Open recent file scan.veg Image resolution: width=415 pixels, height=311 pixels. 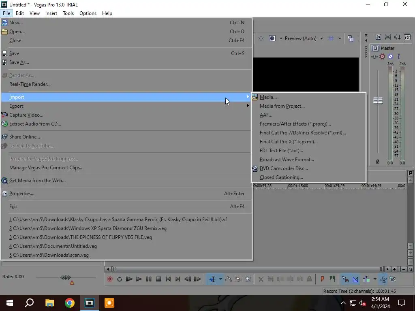point(126,255)
